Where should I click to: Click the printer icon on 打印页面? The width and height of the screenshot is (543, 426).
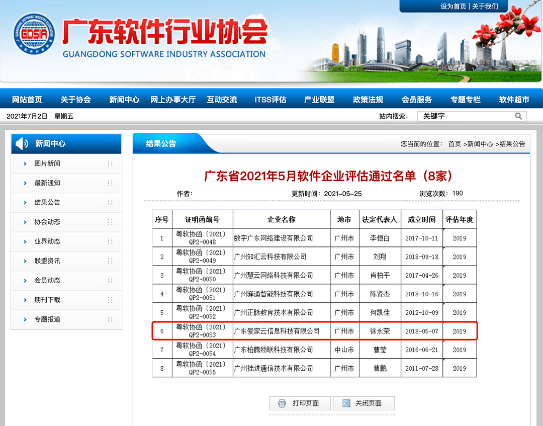pyautogui.click(x=282, y=403)
